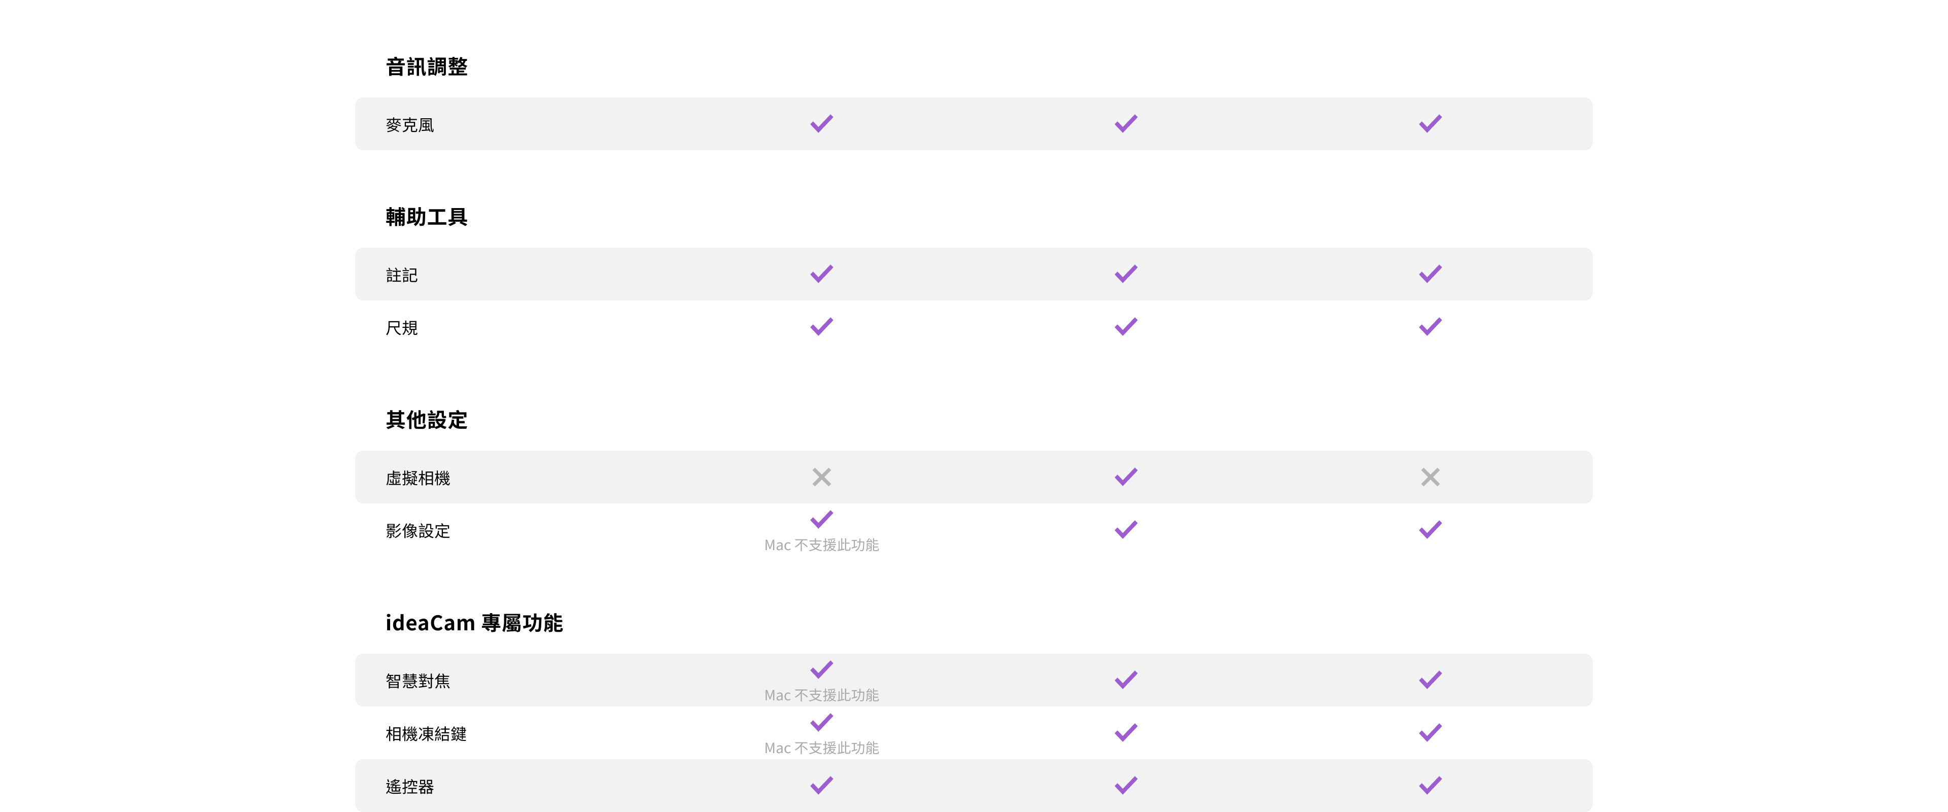Click the 音訊調整 section heading

click(427, 66)
